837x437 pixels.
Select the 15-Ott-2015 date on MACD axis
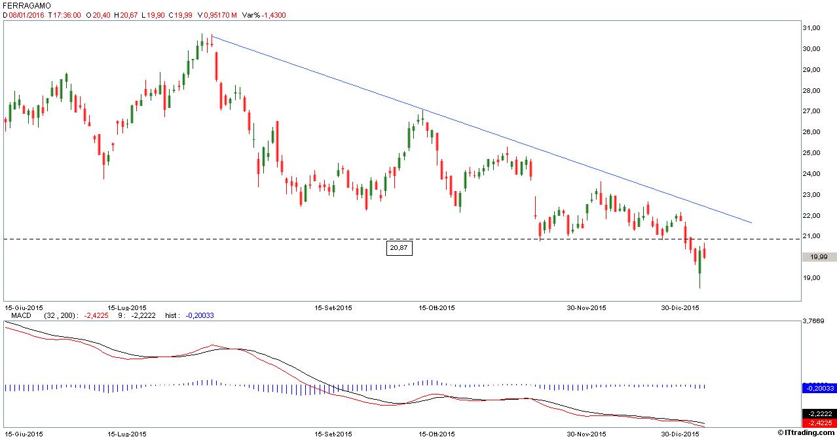(x=436, y=433)
